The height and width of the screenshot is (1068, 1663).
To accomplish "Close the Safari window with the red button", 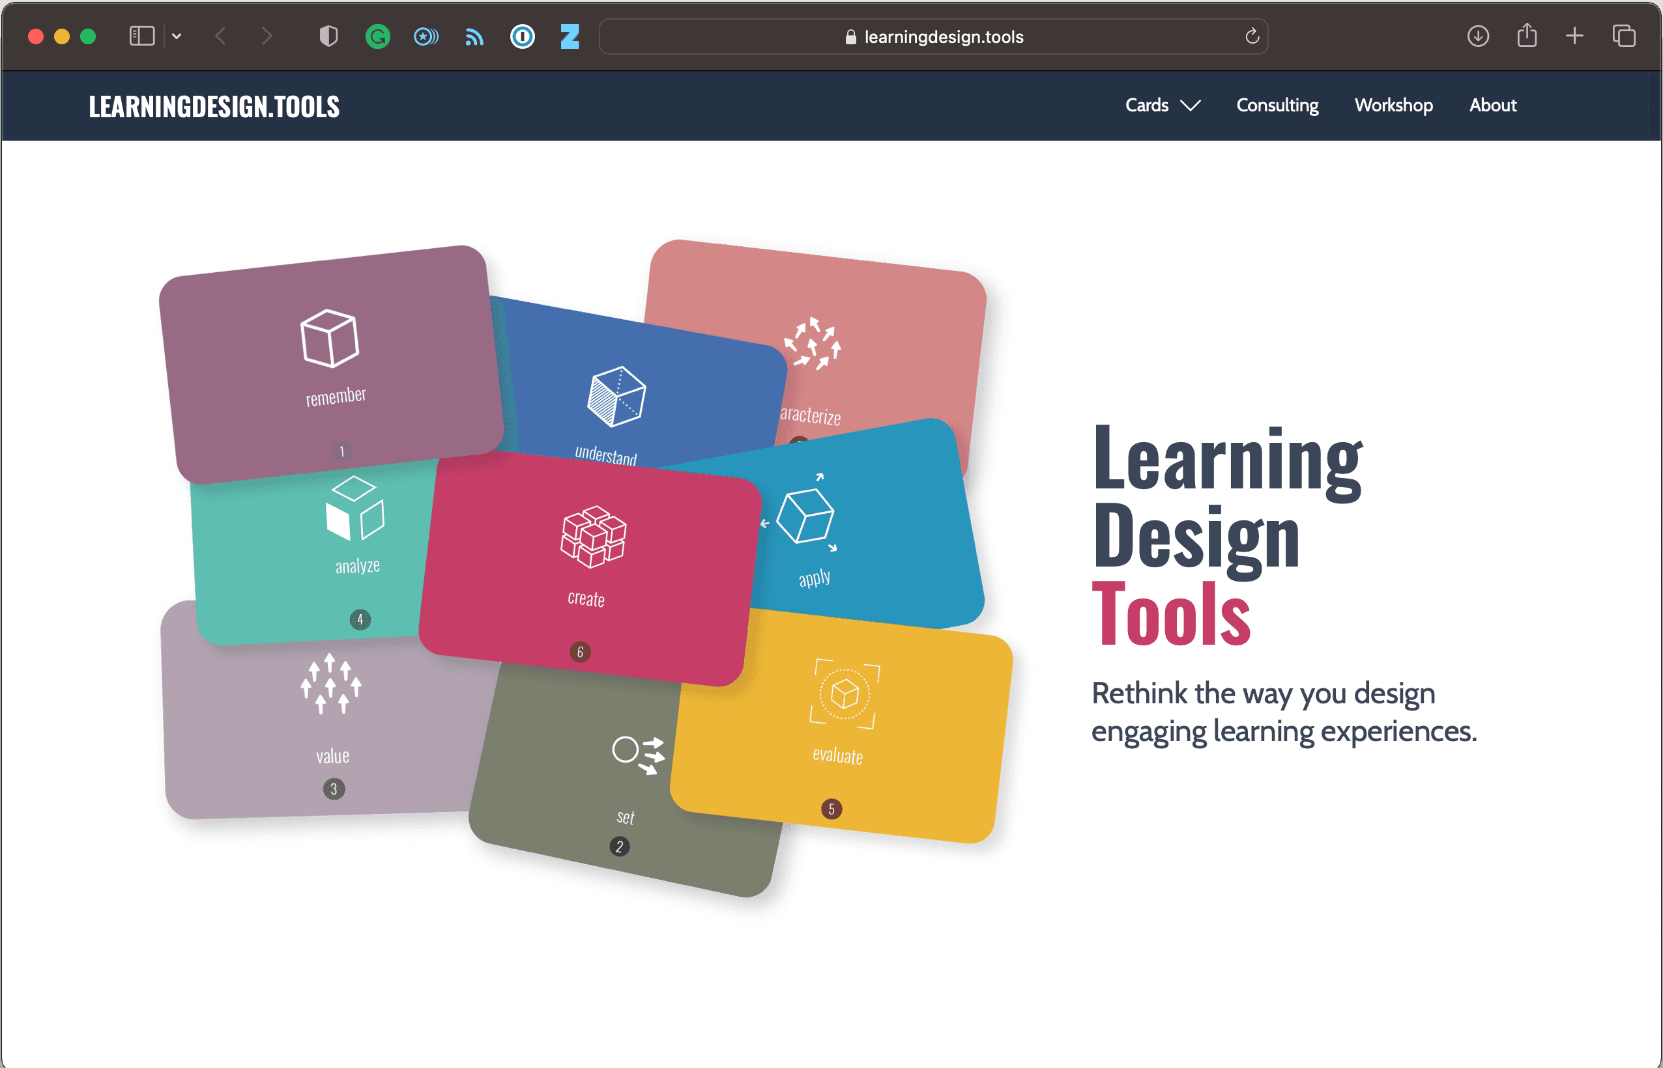I will pyautogui.click(x=35, y=36).
